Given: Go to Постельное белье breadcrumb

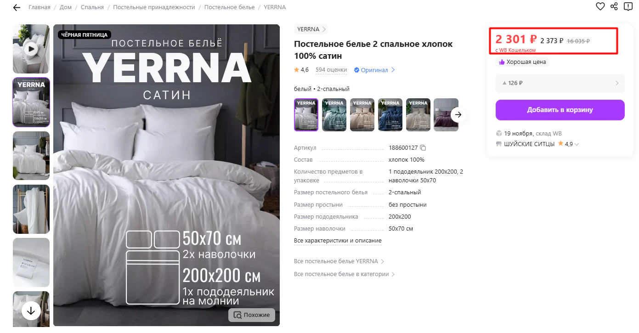Looking at the screenshot, I should click(x=229, y=7).
